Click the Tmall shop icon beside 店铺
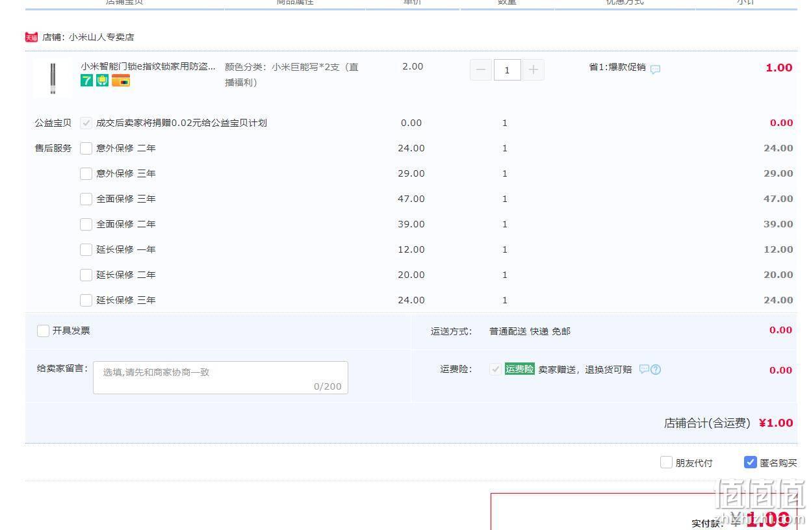 [31, 37]
